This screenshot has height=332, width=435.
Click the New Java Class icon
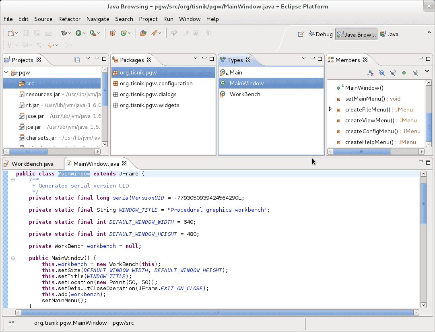click(124, 33)
